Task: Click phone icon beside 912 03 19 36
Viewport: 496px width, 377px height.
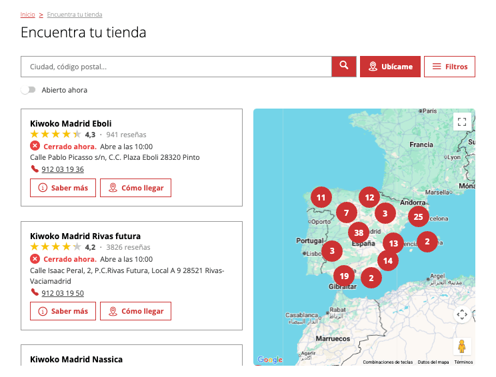Action: tap(35, 169)
